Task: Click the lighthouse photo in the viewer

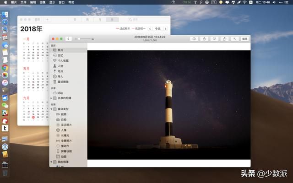Action: tap(169, 105)
